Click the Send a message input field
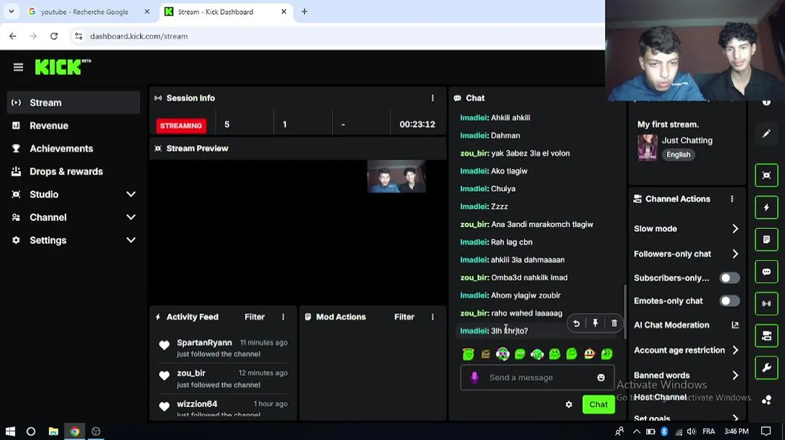The width and height of the screenshot is (785, 440). pyautogui.click(x=537, y=378)
